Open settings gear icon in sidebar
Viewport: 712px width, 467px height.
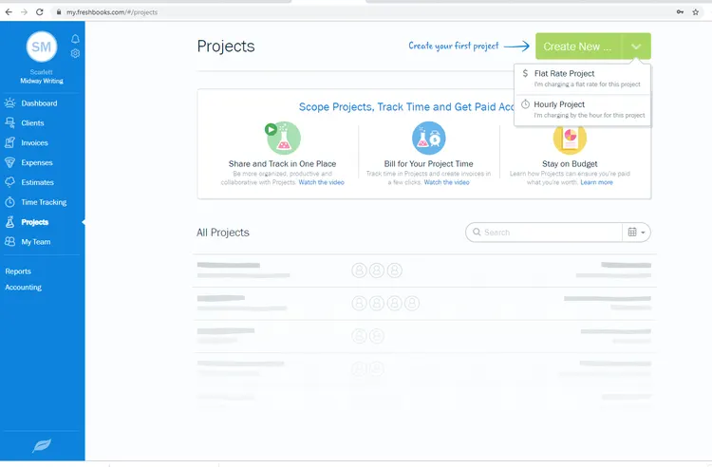pyautogui.click(x=75, y=53)
